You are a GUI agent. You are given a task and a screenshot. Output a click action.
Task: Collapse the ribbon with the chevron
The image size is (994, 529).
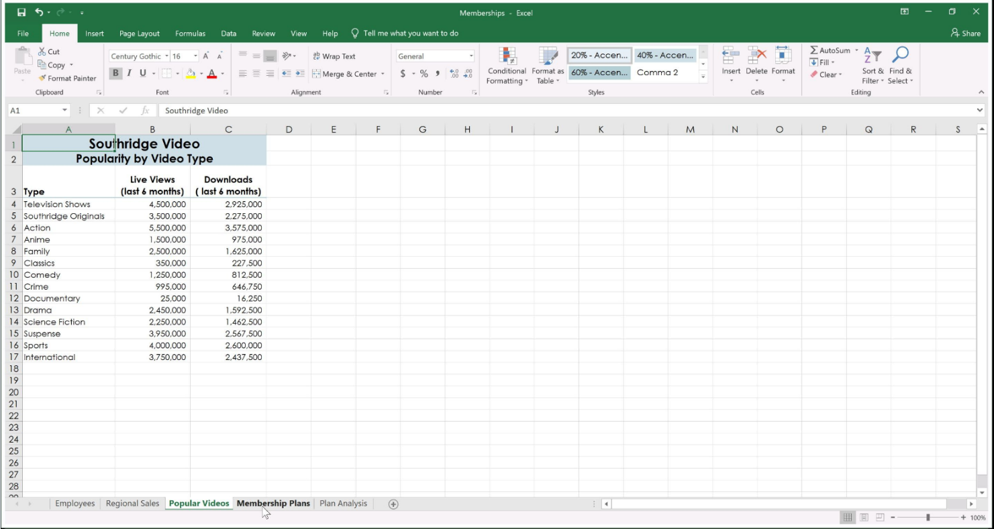(x=981, y=93)
